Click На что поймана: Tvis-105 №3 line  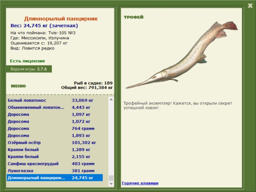pos(43,33)
